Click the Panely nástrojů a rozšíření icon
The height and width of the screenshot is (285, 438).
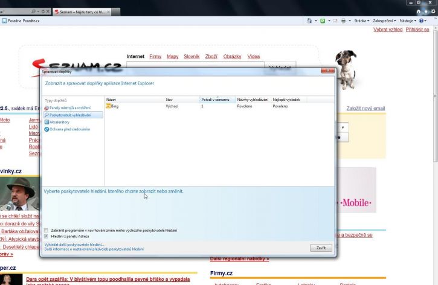click(47, 107)
